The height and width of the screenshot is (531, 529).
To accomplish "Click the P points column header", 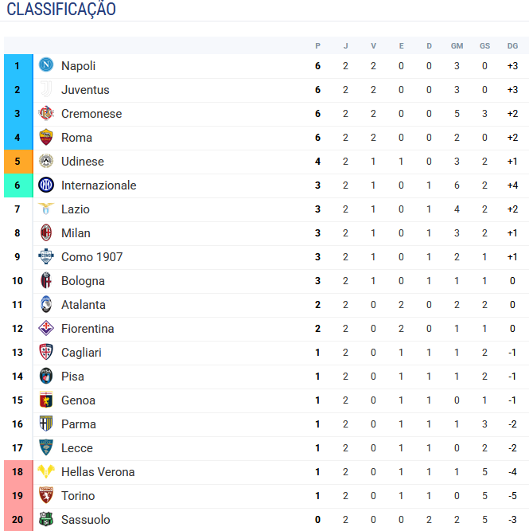I will point(317,46).
